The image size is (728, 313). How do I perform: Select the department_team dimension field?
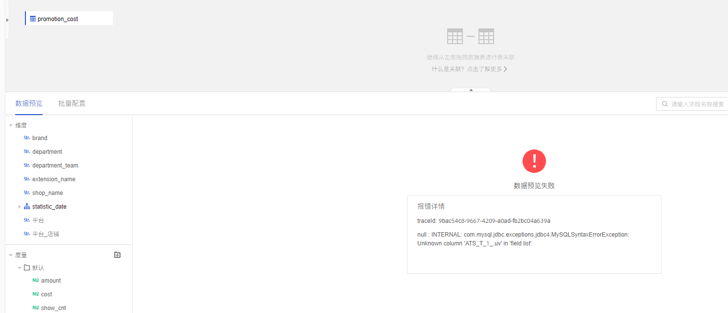[x=55, y=166]
